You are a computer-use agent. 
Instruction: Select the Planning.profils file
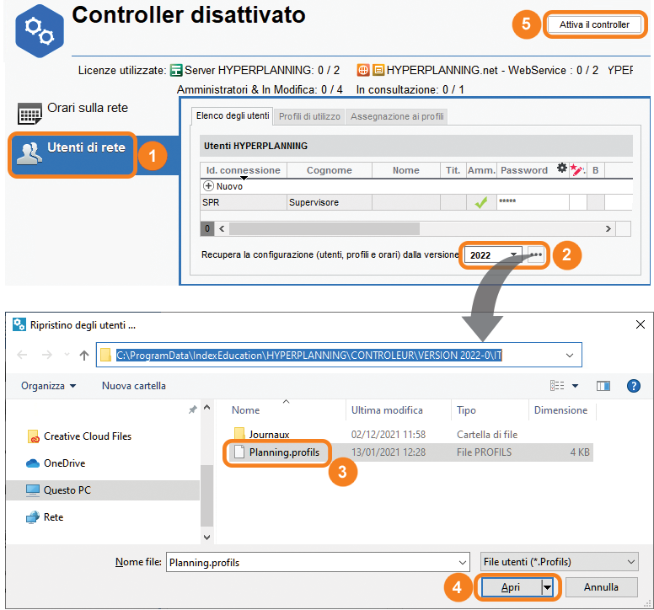pyautogui.click(x=277, y=452)
